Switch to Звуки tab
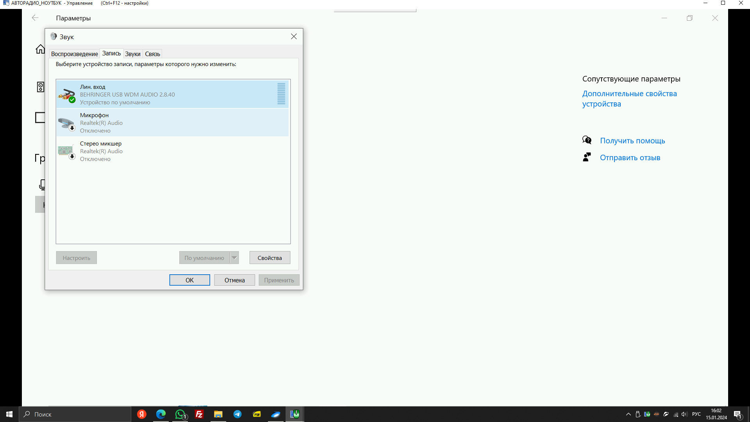 [x=132, y=54]
